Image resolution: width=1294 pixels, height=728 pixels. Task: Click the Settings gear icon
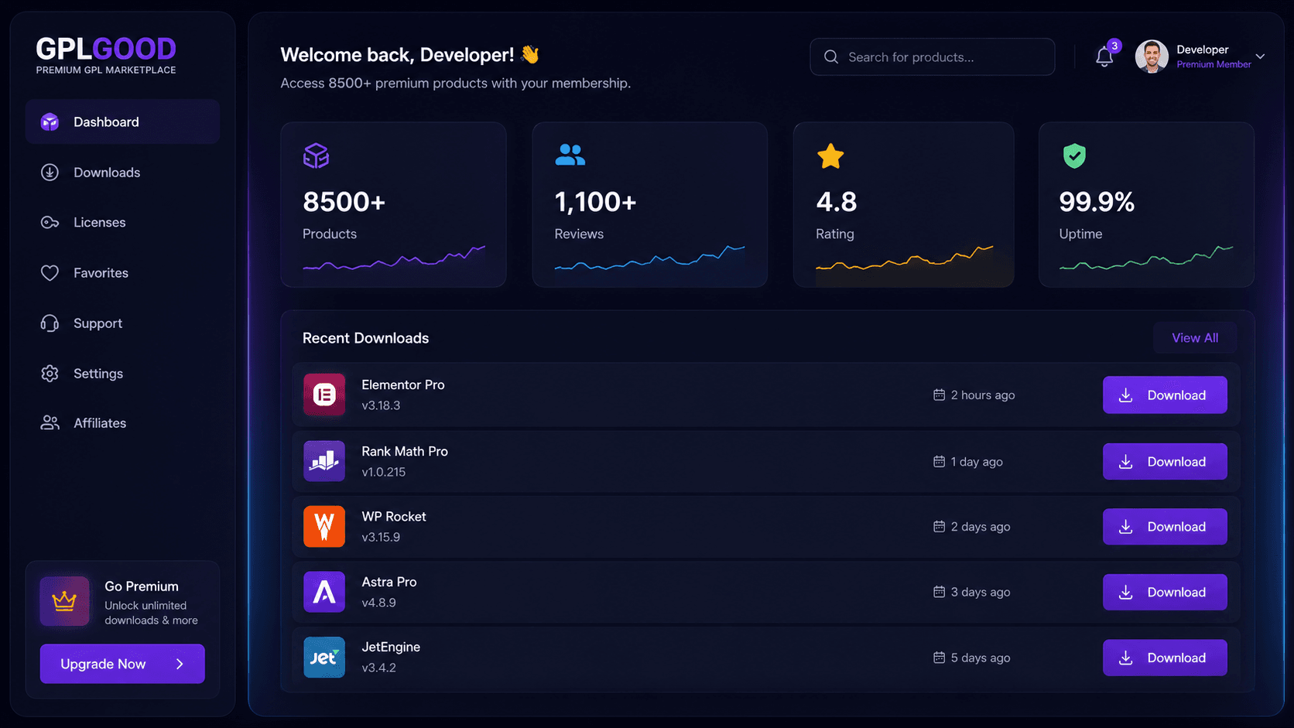50,374
